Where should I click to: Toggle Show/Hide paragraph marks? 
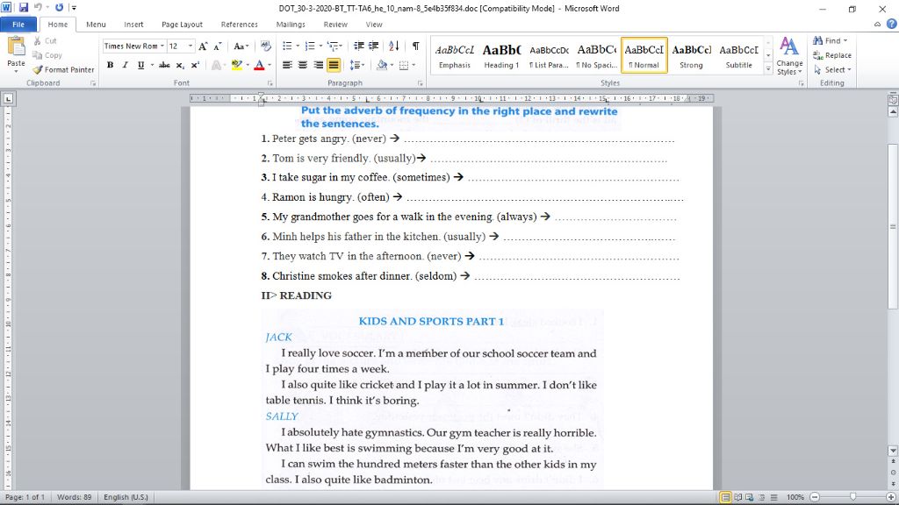pyautogui.click(x=415, y=46)
